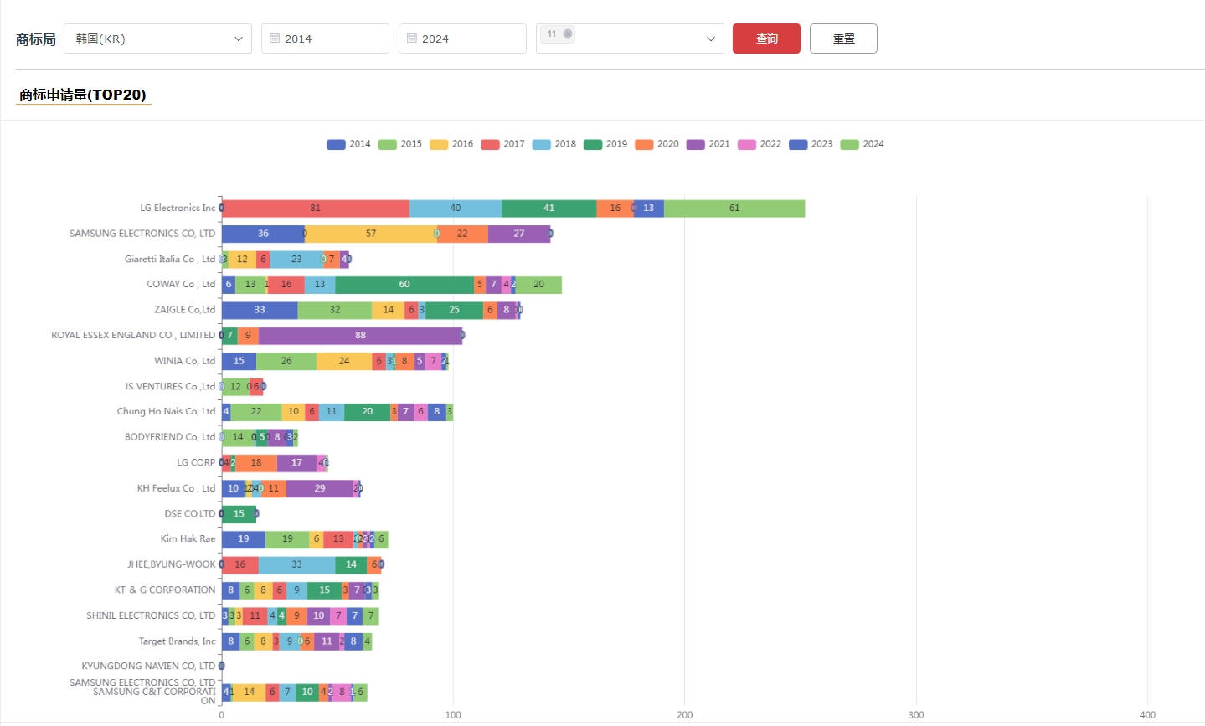Toggle the 2021 legend entry
The height and width of the screenshot is (726, 1205).
(708, 144)
